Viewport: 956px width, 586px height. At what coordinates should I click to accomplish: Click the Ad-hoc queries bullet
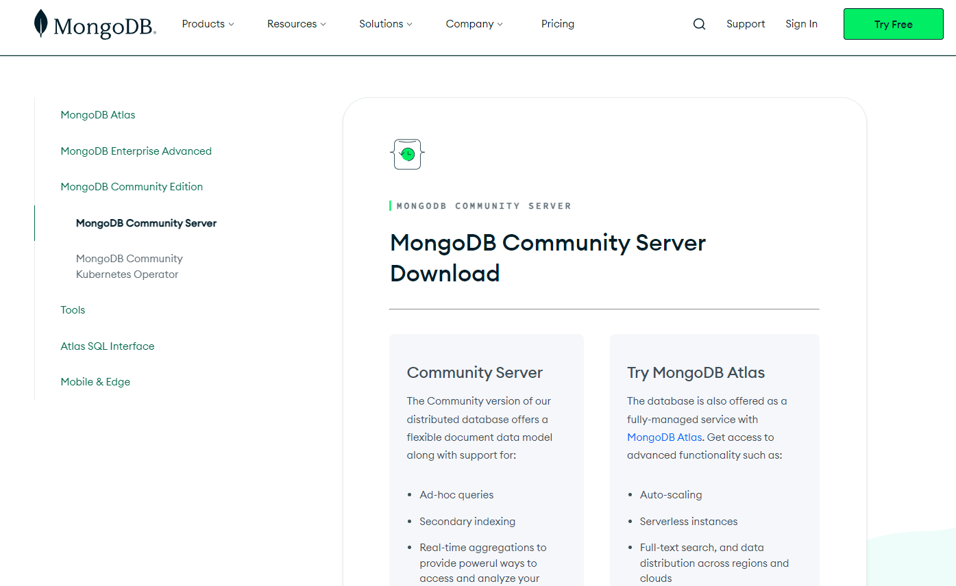point(456,495)
